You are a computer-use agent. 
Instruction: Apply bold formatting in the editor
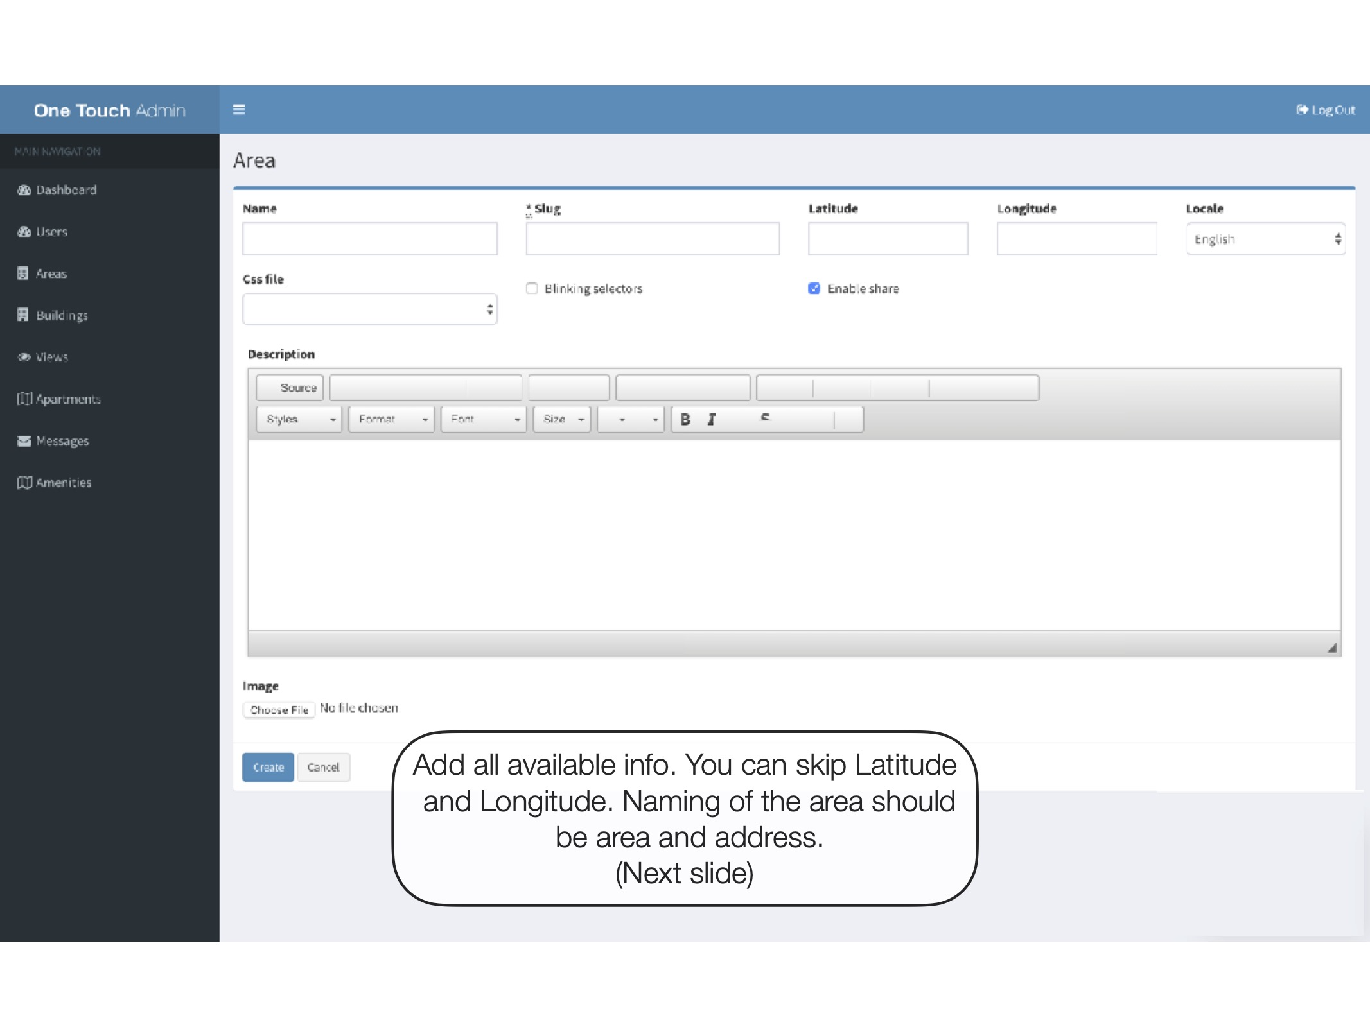(685, 419)
